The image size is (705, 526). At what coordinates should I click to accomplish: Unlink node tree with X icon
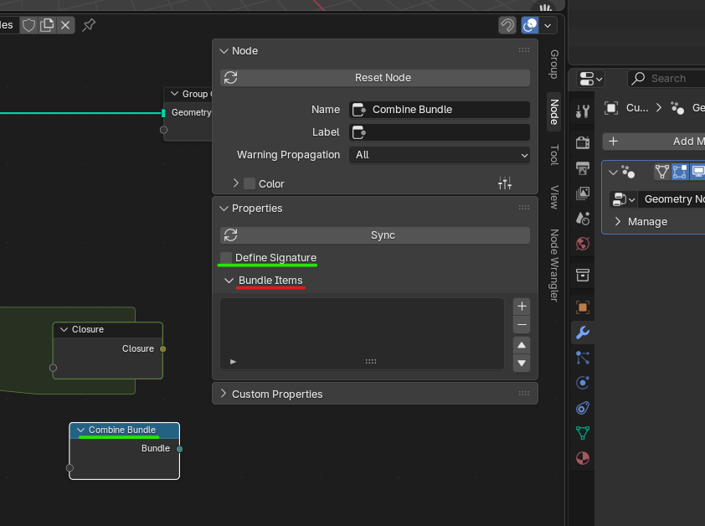click(65, 25)
